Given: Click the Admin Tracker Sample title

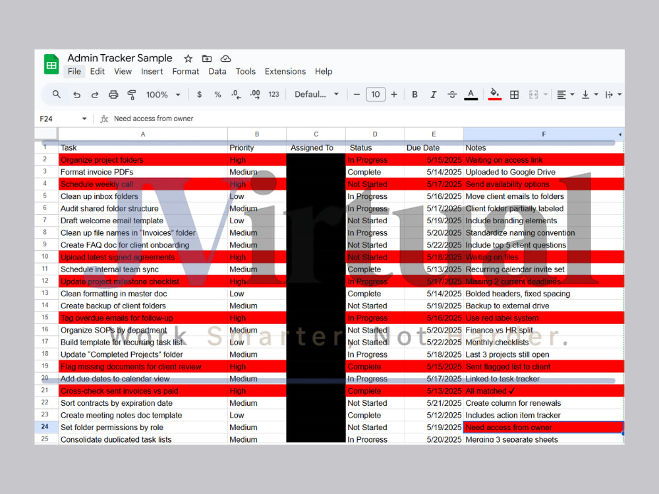Looking at the screenshot, I should pos(120,58).
